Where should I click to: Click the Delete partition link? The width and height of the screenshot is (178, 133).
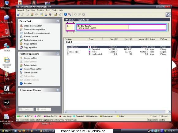coord(30,65)
